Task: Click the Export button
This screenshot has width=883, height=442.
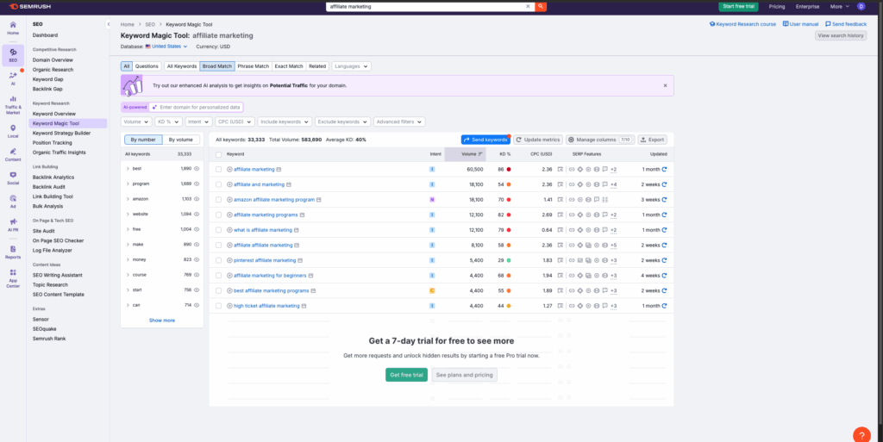Action: [x=652, y=140]
